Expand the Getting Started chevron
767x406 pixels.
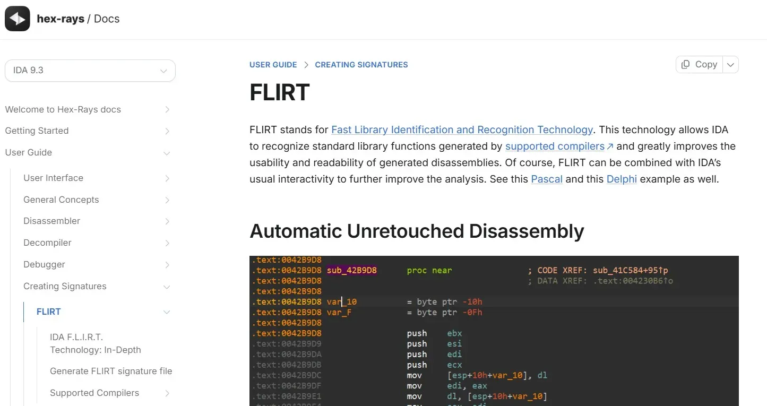(x=167, y=131)
